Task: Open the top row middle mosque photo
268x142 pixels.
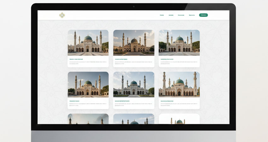Action: tap(134, 43)
